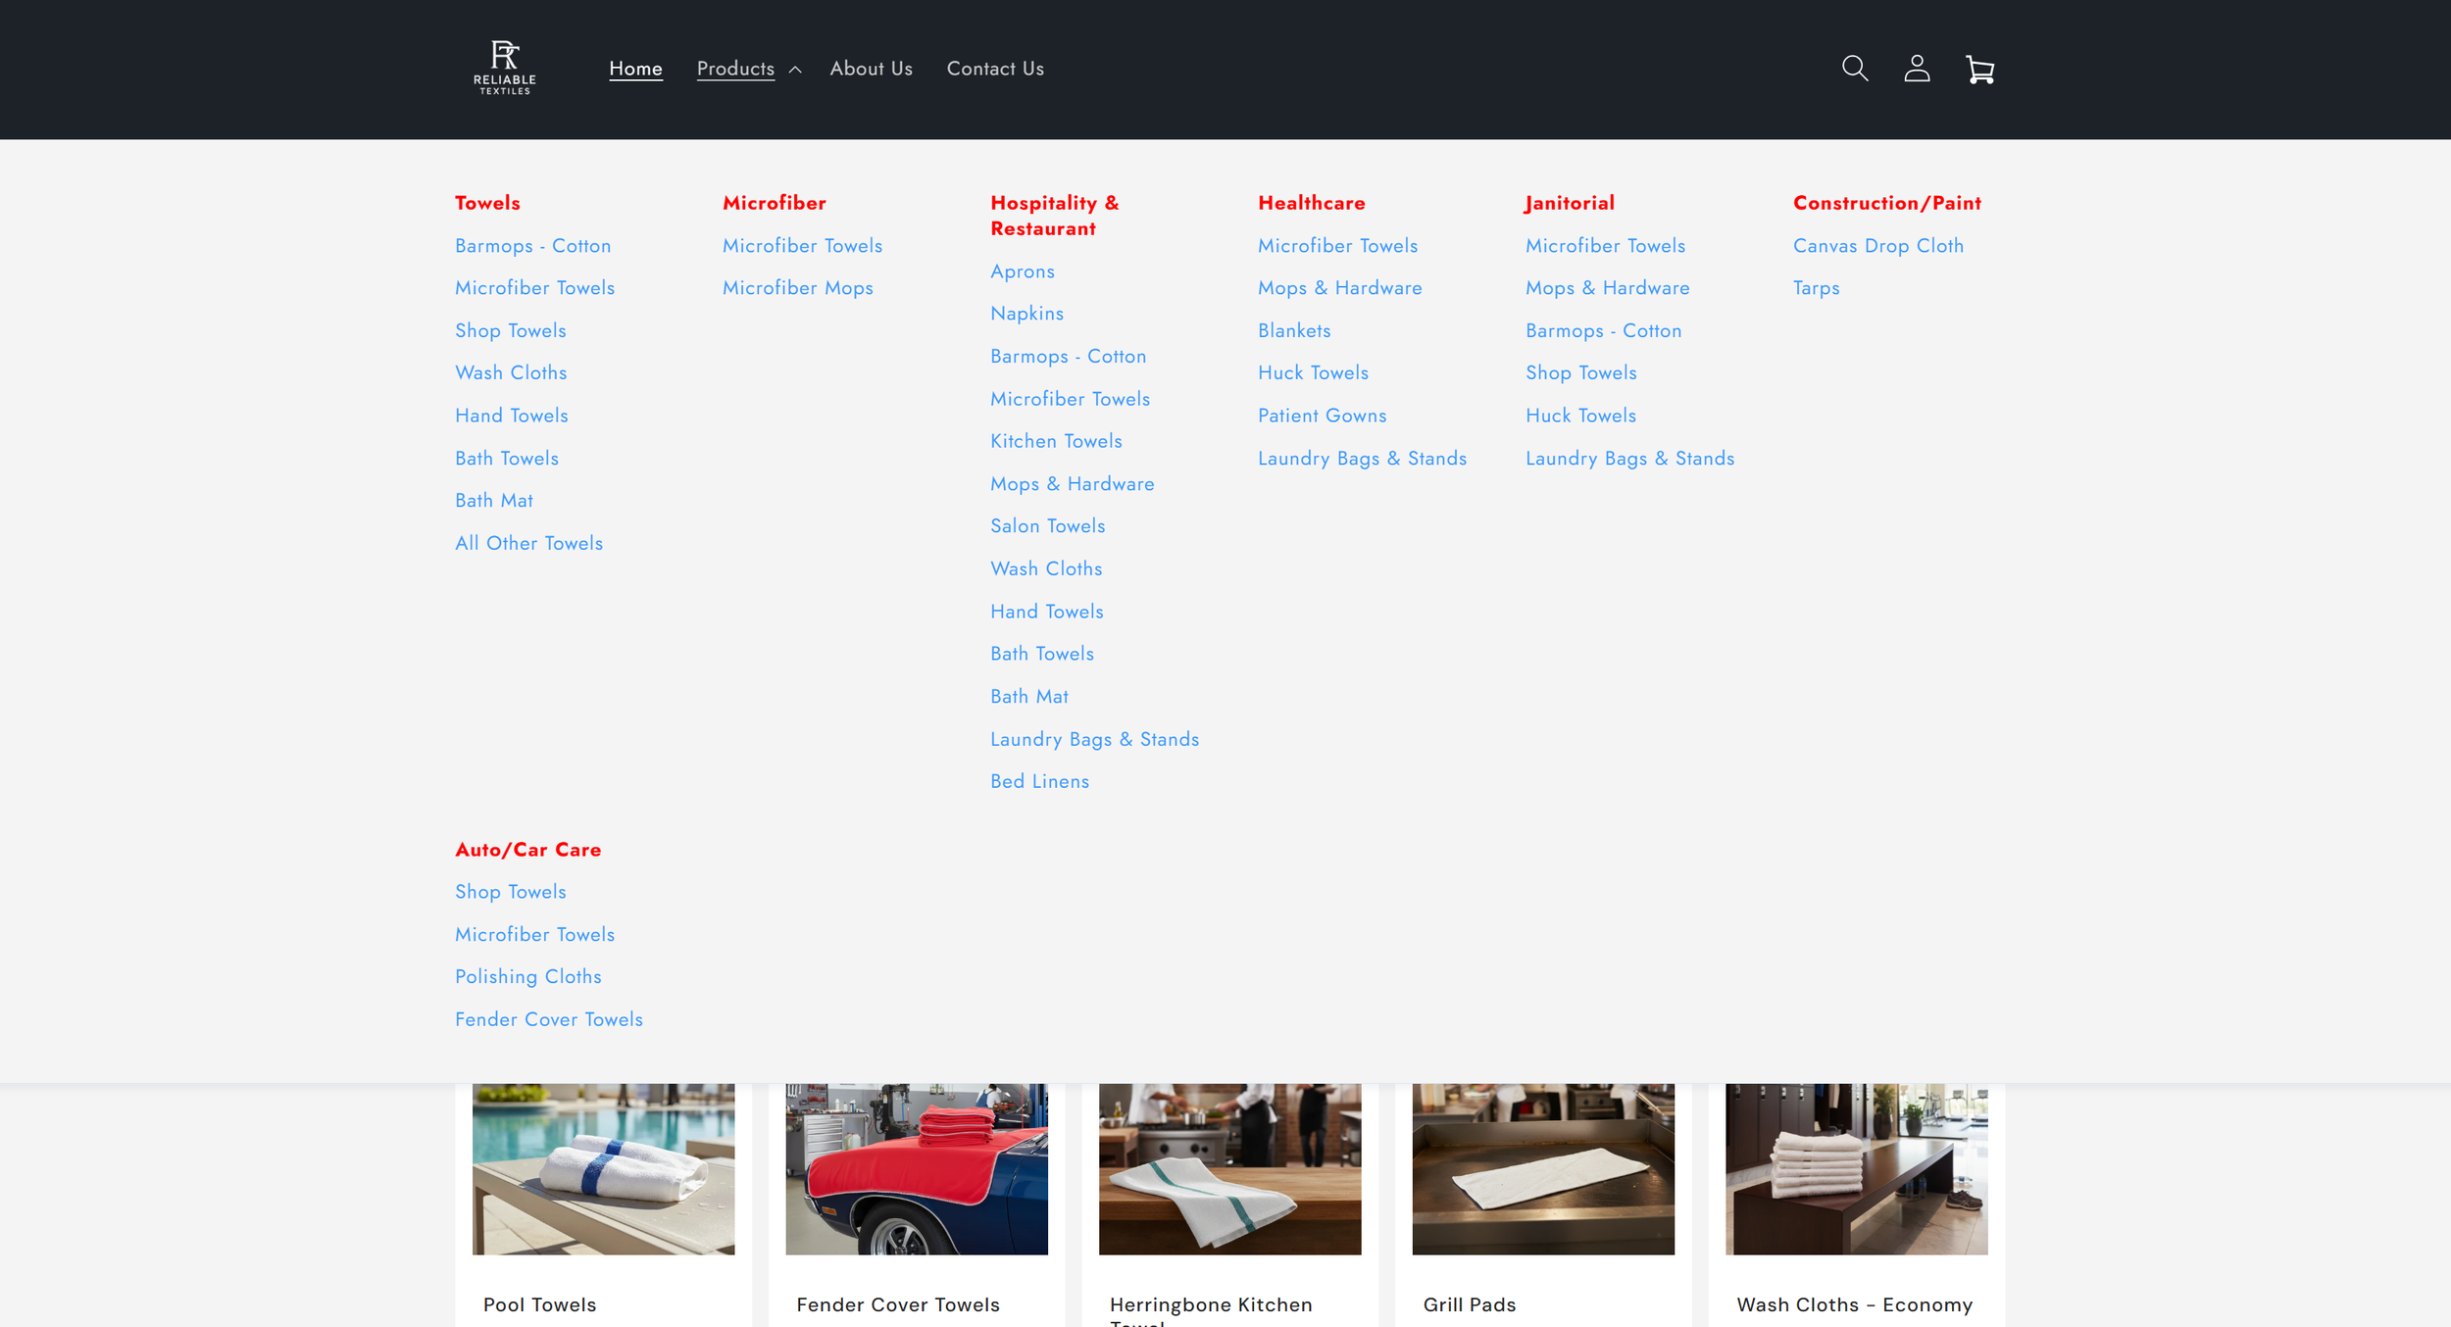This screenshot has height=1327, width=2451.
Task: Click the Pool Towels product image
Action: (x=603, y=1168)
